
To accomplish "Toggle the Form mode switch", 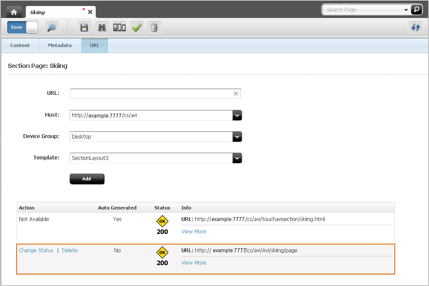I will [23, 27].
